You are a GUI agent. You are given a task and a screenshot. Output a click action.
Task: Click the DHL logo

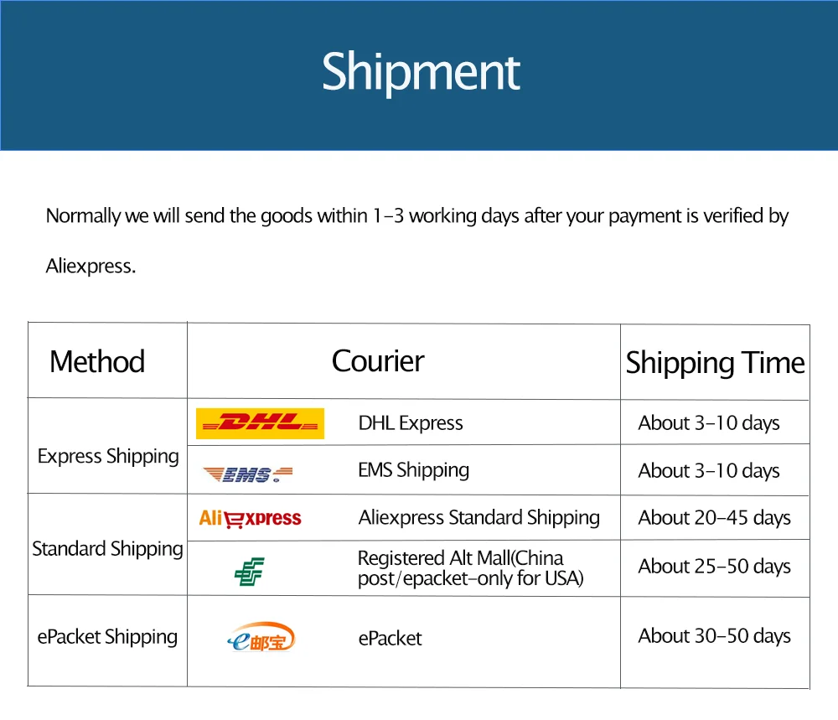pos(260,423)
